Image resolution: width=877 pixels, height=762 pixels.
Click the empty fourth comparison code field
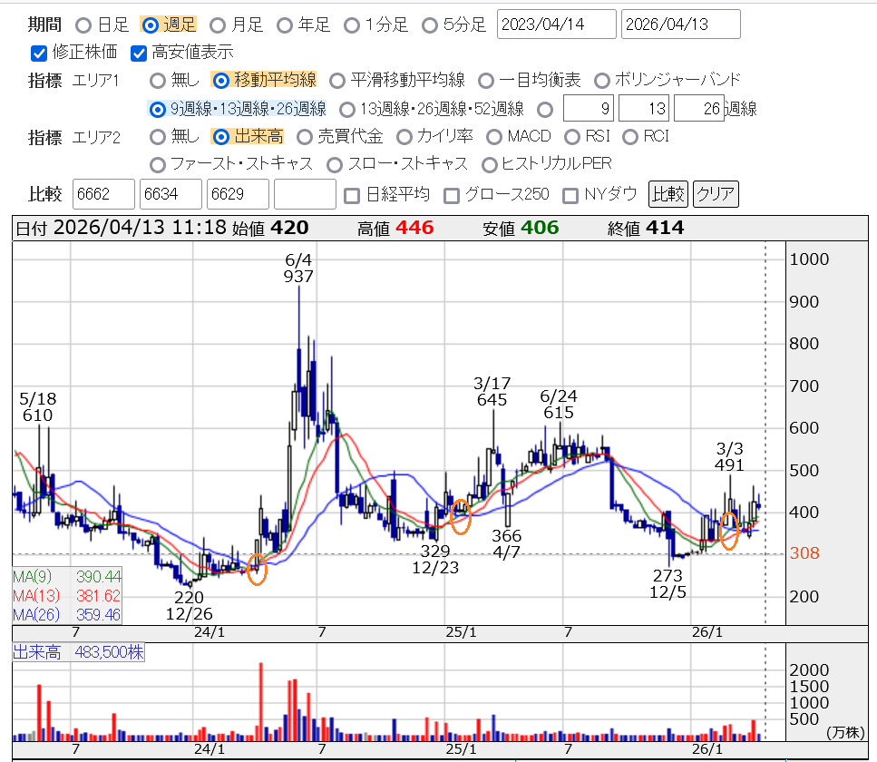[305, 194]
